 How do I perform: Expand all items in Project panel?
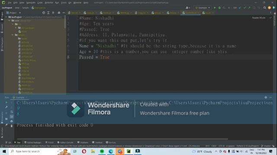point(48,12)
